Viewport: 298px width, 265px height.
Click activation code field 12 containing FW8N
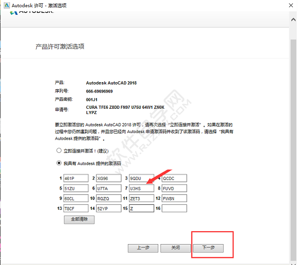[x=174, y=199]
